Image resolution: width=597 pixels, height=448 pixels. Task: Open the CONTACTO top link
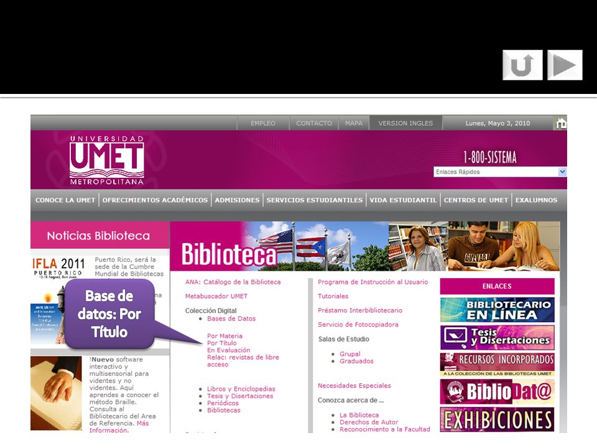pos(314,123)
